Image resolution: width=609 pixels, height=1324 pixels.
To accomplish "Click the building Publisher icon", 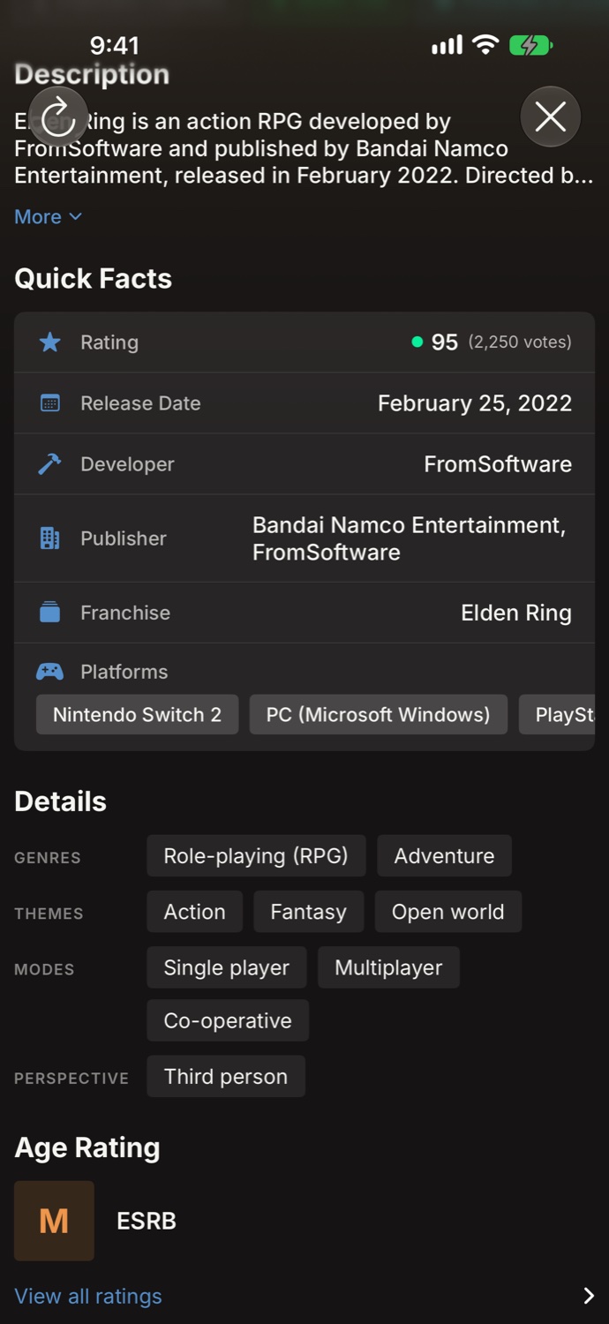I will click(x=50, y=538).
